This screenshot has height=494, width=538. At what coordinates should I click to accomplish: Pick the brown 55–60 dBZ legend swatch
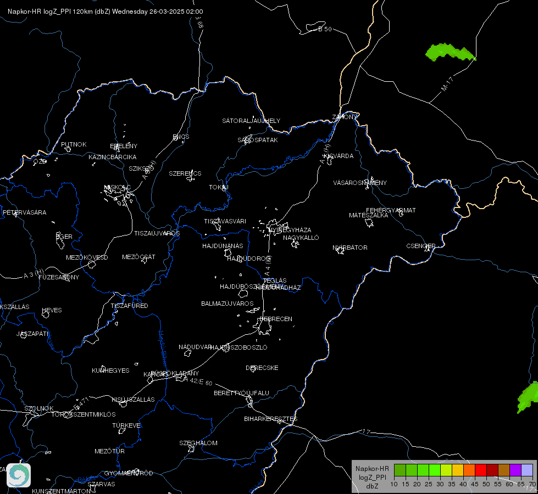504,470
